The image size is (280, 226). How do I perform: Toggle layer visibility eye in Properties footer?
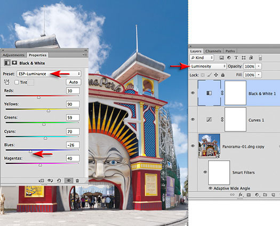click(x=69, y=181)
